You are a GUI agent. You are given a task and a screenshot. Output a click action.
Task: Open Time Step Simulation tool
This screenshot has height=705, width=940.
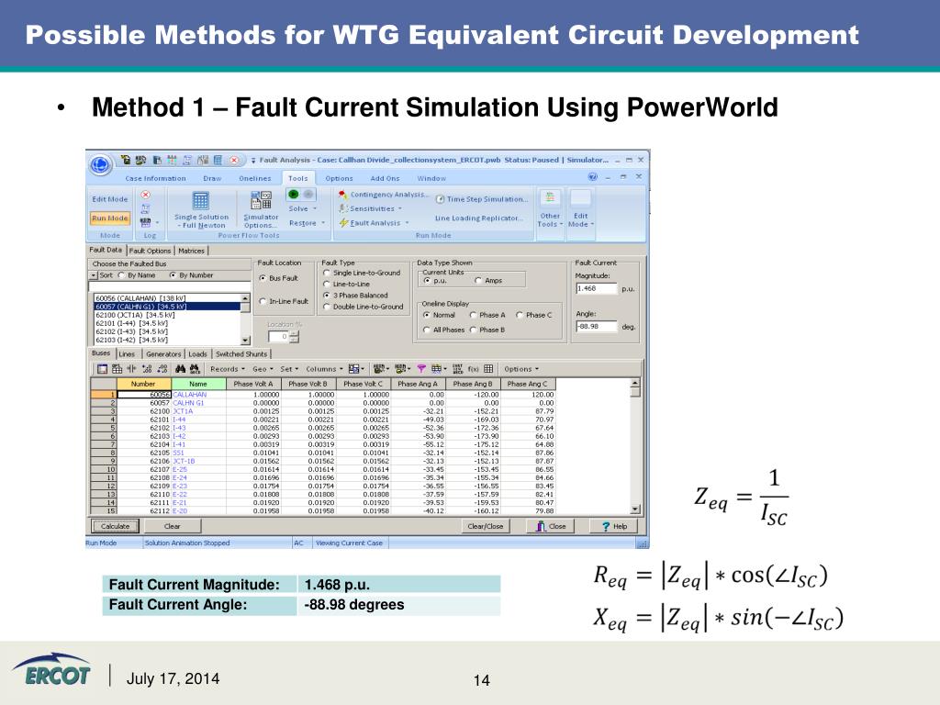click(481, 199)
